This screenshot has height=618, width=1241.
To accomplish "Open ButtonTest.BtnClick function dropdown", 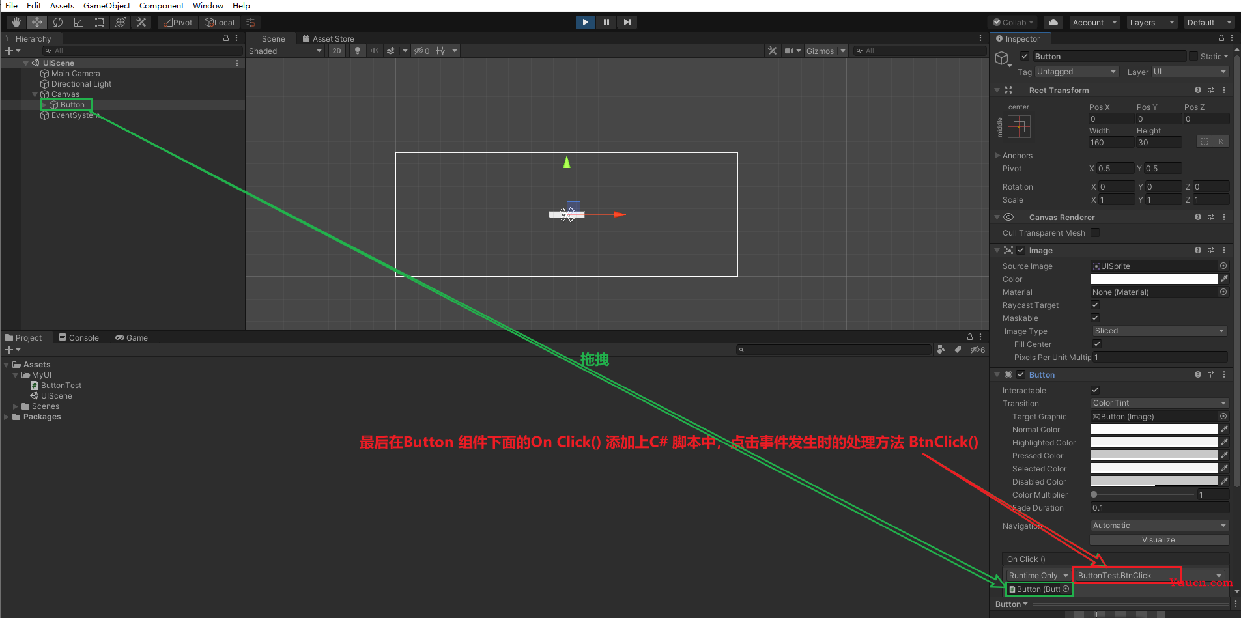I will 1150,576.
